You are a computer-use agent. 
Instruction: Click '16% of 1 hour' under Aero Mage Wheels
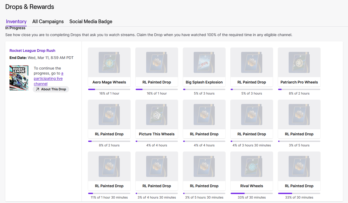point(109,93)
